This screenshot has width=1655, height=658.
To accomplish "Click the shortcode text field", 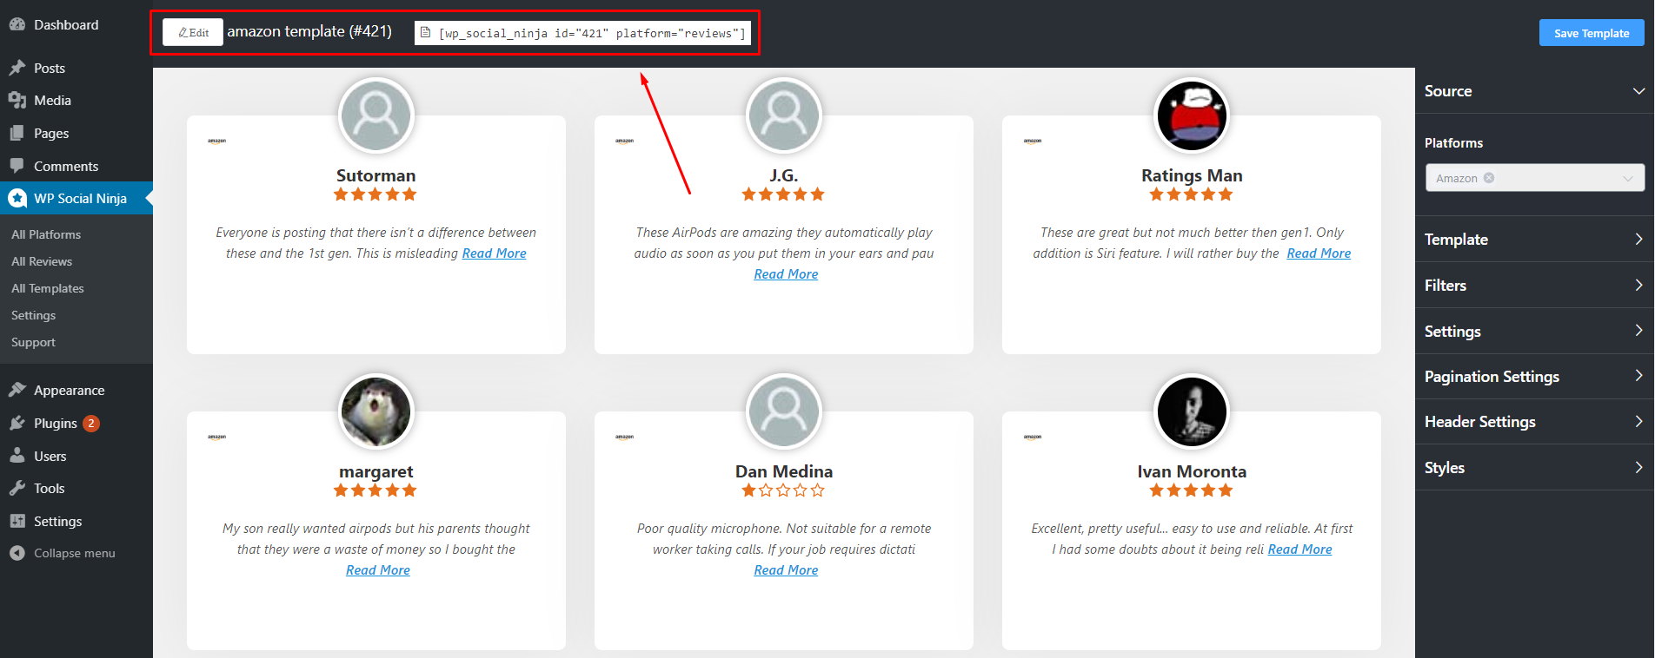I will 582,33.
